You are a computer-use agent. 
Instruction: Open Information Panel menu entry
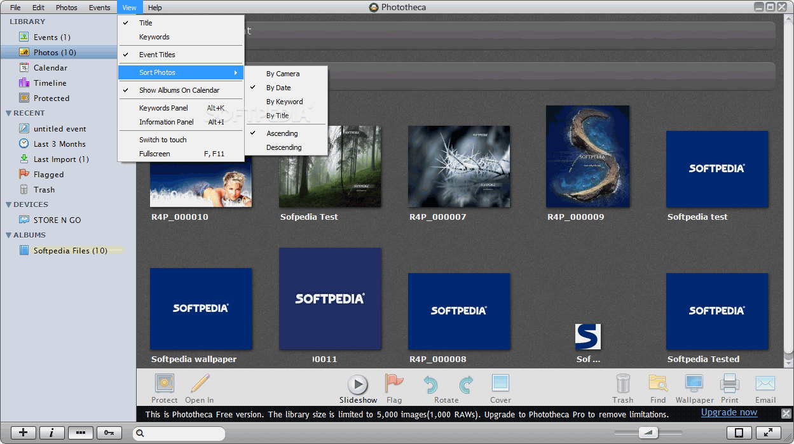click(x=181, y=122)
